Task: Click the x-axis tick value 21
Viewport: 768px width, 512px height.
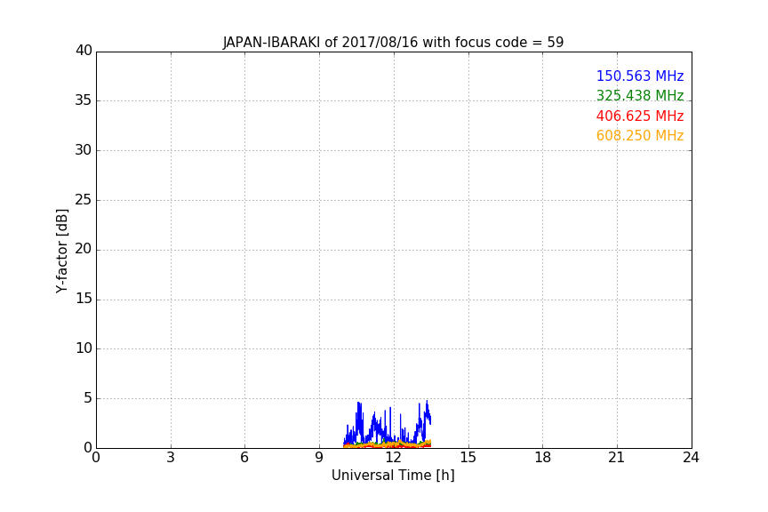Action: point(617,458)
